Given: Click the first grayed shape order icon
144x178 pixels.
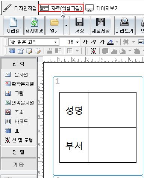Looking at the screenshot, I should 105,51.
